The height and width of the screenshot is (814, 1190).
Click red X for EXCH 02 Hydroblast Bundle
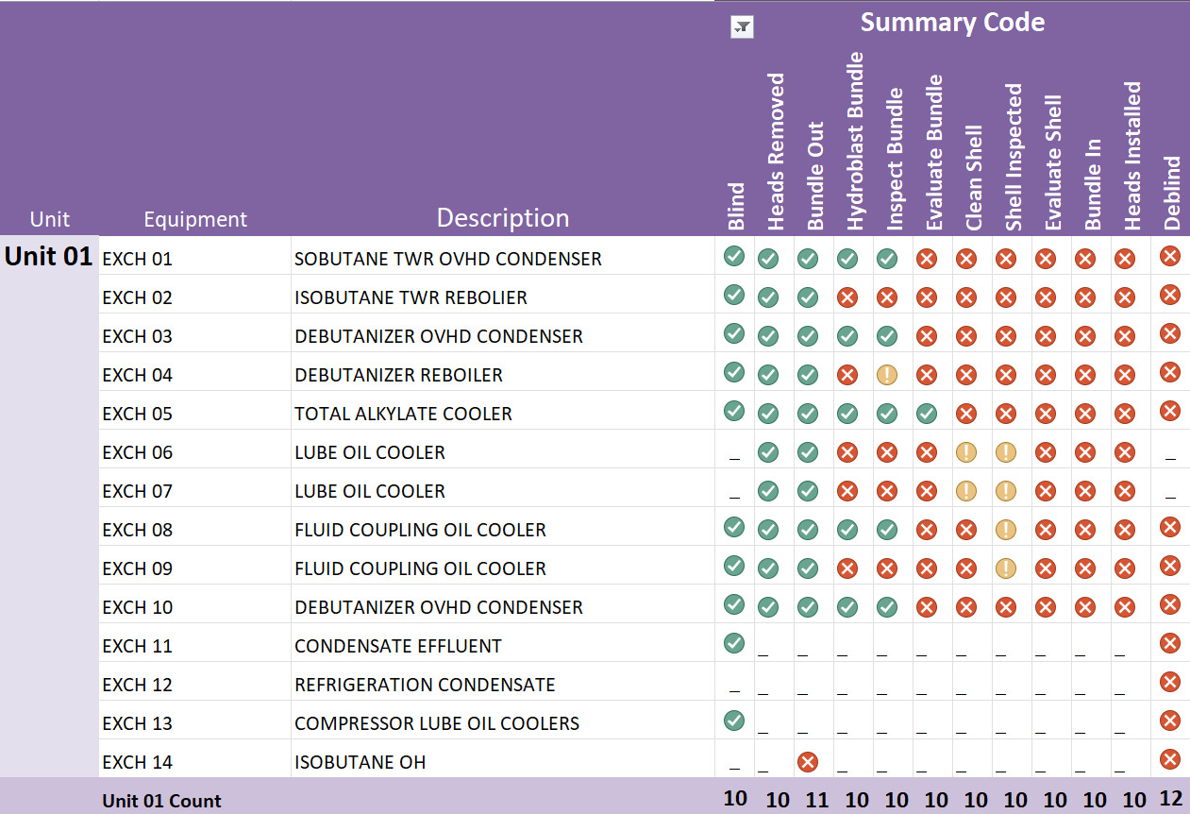[x=847, y=297]
